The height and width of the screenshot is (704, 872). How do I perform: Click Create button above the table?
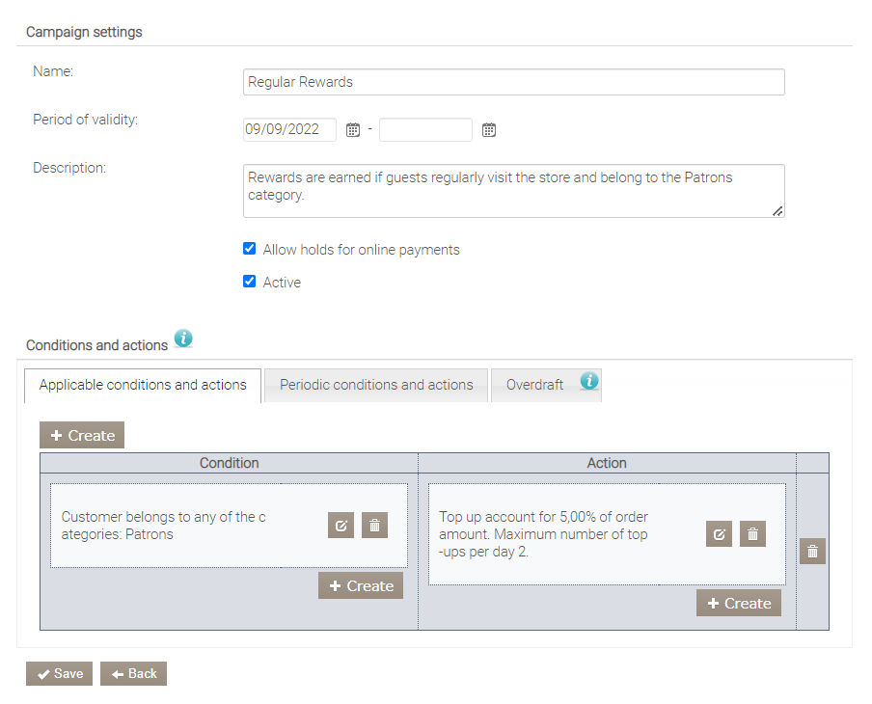[82, 436]
